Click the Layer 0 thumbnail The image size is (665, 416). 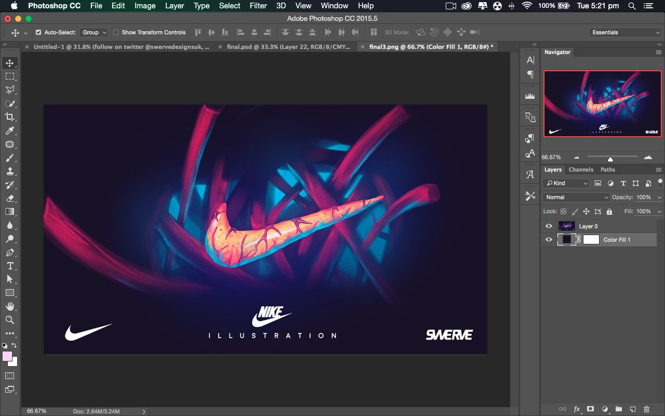tap(567, 226)
